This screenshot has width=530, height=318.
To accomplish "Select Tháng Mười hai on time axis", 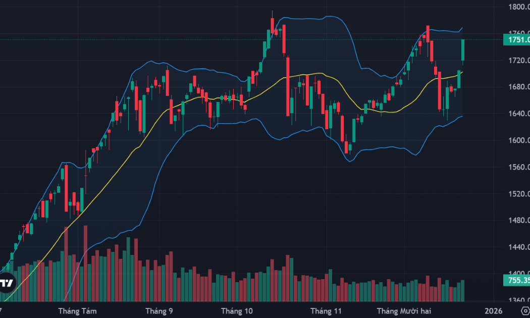I will pyautogui.click(x=402, y=310).
